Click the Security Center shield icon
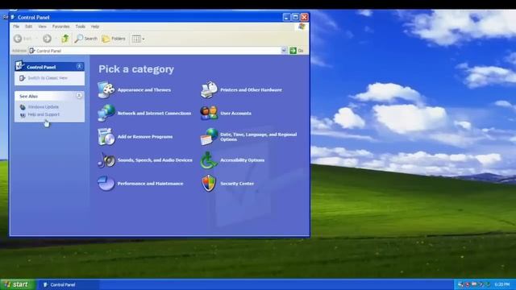This screenshot has width=516, height=290. tap(209, 184)
